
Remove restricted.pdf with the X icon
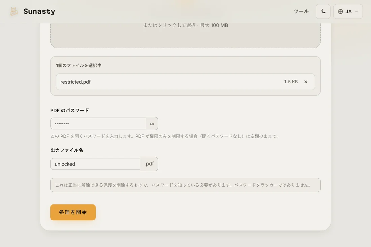coord(306,82)
